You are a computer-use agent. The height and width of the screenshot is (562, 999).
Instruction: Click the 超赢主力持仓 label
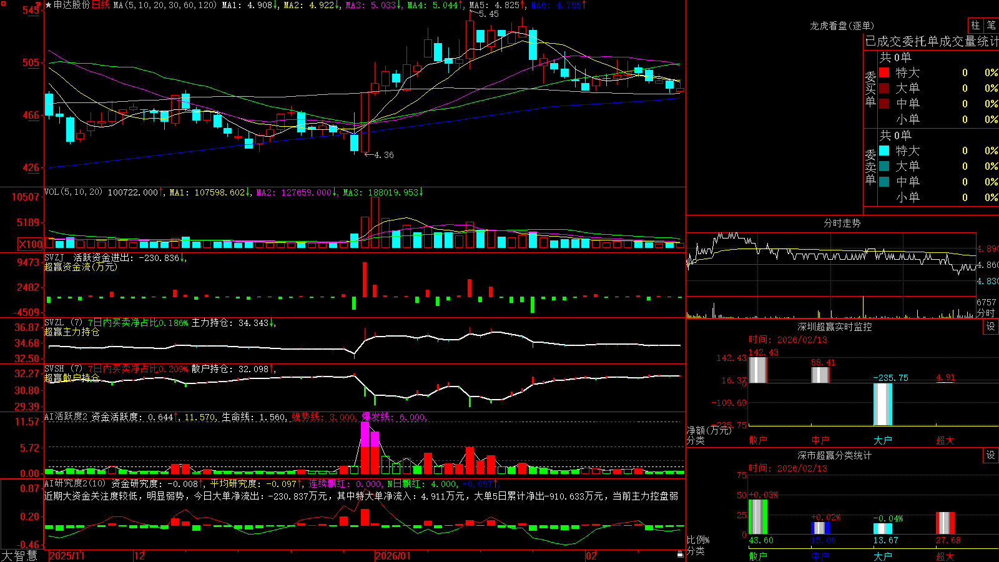click(72, 332)
